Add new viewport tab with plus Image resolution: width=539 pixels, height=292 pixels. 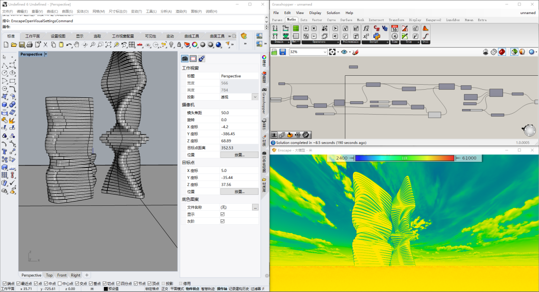pyautogui.click(x=87, y=275)
